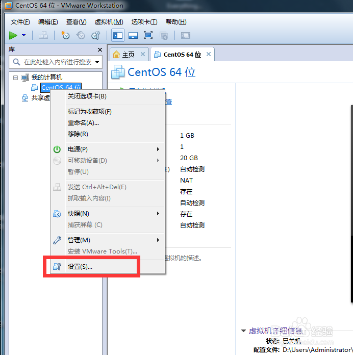Click the 电源(P) submenu arrow
The height and width of the screenshot is (355, 353).
158,149
